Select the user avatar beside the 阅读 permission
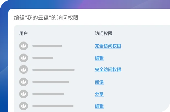This screenshot has width=170, height=112. tap(24, 82)
